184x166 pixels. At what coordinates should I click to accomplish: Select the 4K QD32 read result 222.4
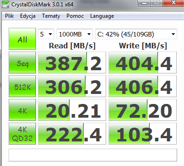click(72, 134)
